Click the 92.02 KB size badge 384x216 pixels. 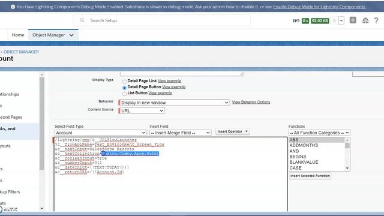point(320,21)
